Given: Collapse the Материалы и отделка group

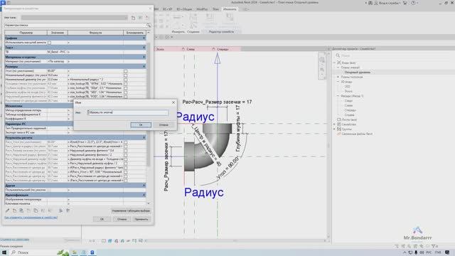Looking at the screenshot, I should tap(144, 57).
